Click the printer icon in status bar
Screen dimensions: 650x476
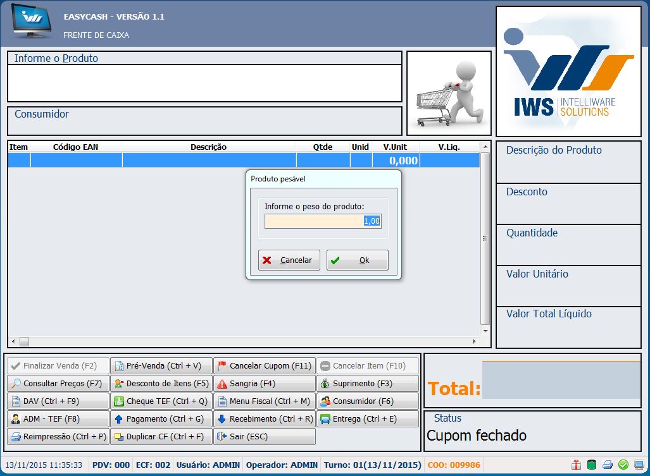(x=608, y=465)
